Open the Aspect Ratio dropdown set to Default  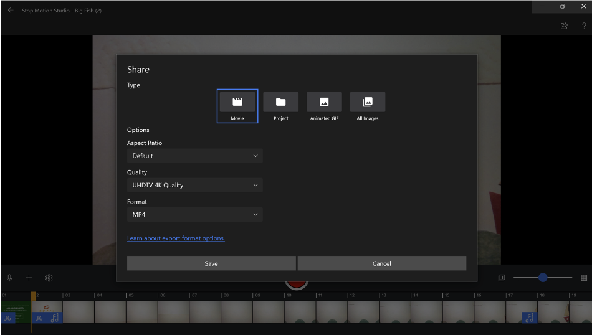[x=195, y=156]
